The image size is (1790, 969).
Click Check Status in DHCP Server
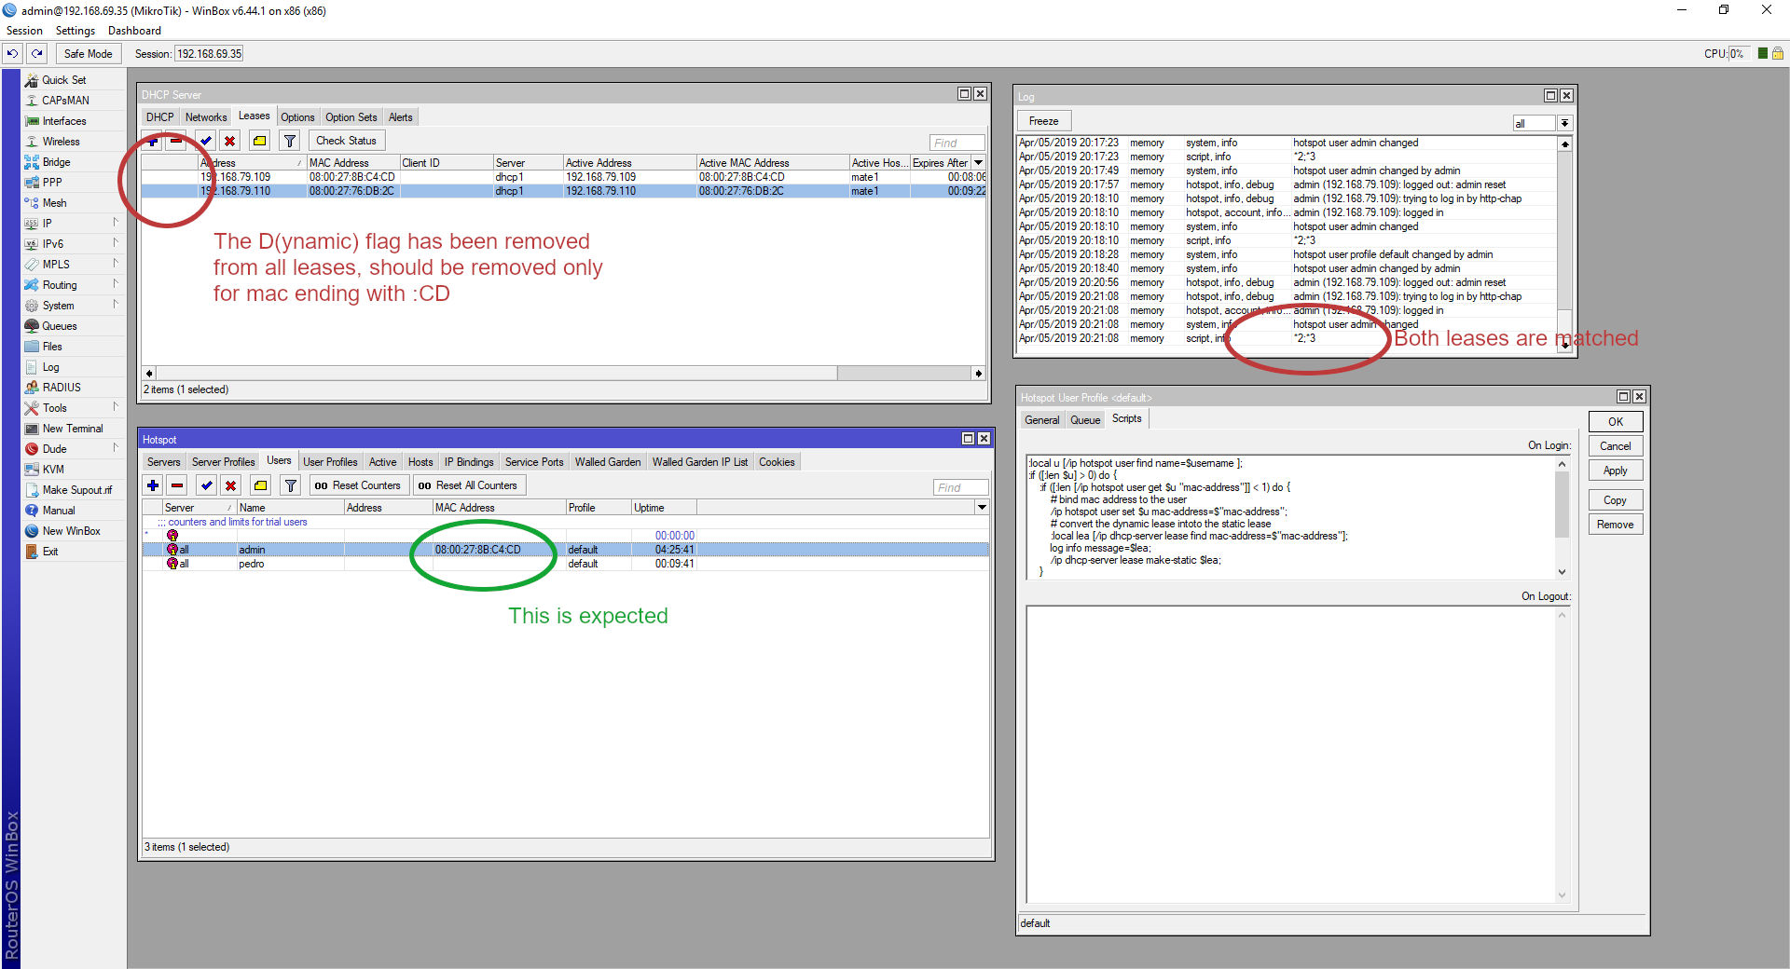[346, 141]
